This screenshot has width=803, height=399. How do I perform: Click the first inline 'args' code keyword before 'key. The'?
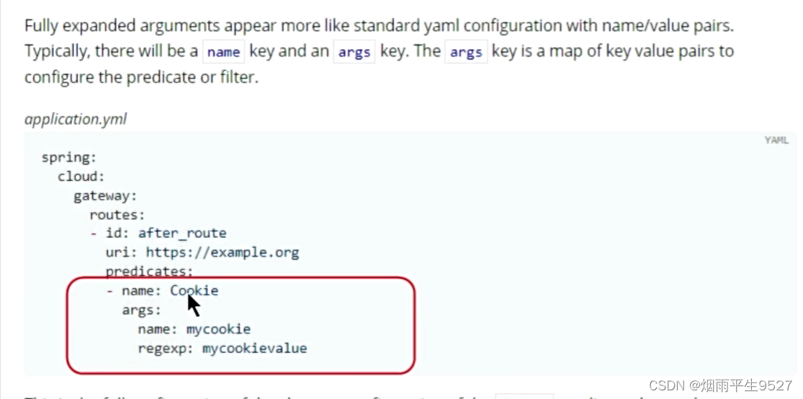354,52
